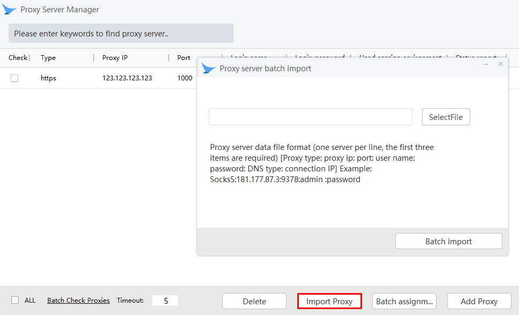
Task: Click the proxy server keyword search box
Action: 121,33
